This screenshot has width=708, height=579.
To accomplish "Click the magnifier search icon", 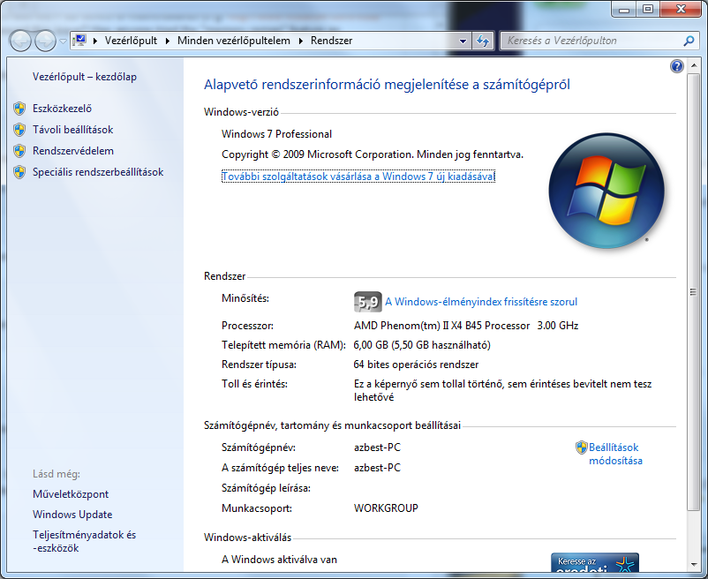I will 689,41.
